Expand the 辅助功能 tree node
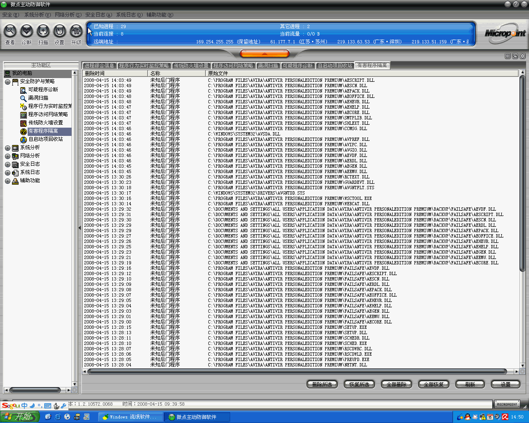 [x=7, y=181]
